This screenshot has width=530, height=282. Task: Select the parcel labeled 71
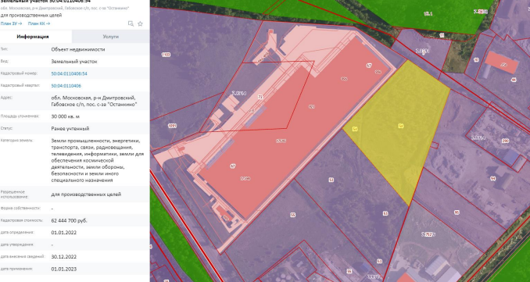click(x=260, y=98)
